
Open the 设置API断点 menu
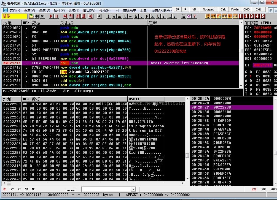click(162, 10)
